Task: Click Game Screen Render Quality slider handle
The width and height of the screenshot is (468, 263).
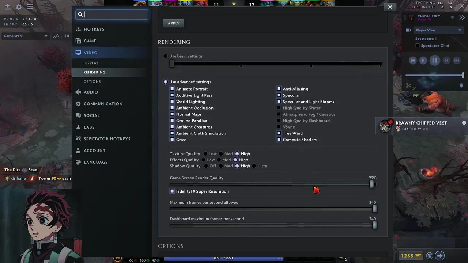Action: 372,184
